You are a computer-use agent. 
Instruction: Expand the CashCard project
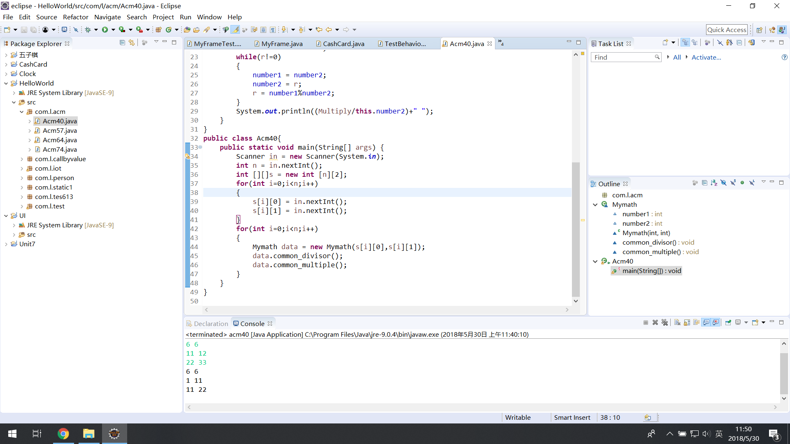[6, 65]
